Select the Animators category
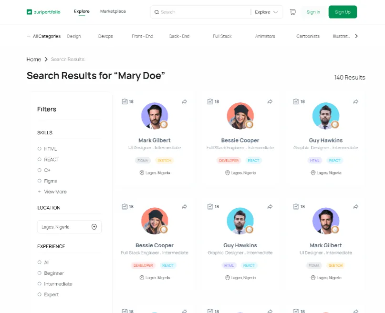The height and width of the screenshot is (313, 385). (265, 36)
